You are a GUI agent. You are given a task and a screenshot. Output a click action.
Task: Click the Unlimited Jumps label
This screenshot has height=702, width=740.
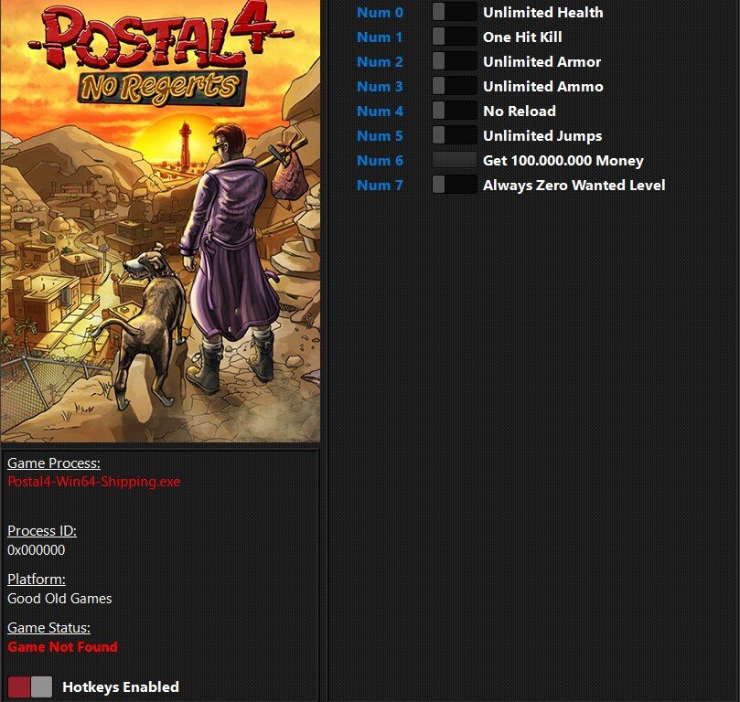click(x=542, y=136)
